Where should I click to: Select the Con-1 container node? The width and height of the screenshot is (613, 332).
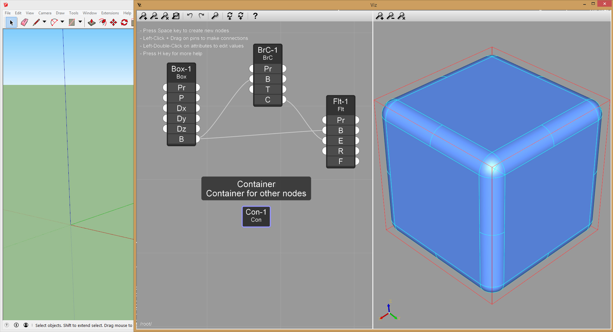point(256,216)
